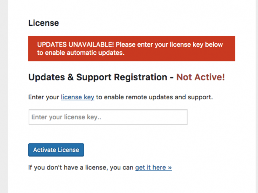
Task: Click the red UPDATES UNAVAILABLE notice banner
Action: (x=132, y=49)
